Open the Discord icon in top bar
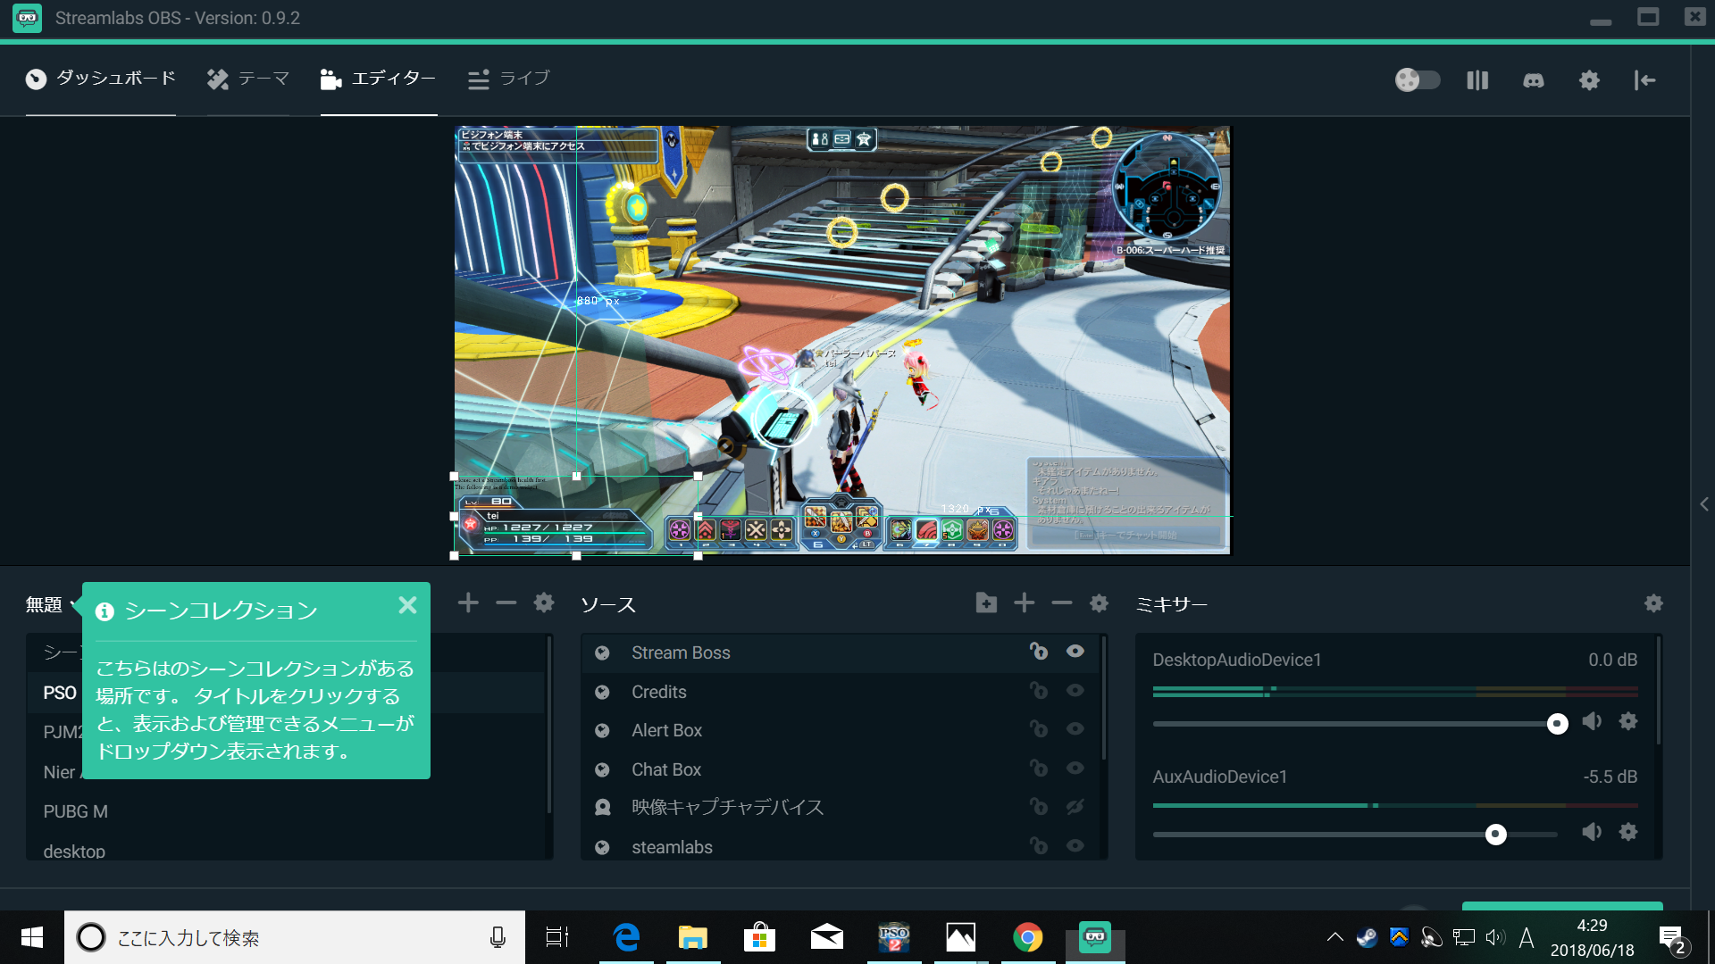The height and width of the screenshot is (964, 1715). [x=1534, y=80]
